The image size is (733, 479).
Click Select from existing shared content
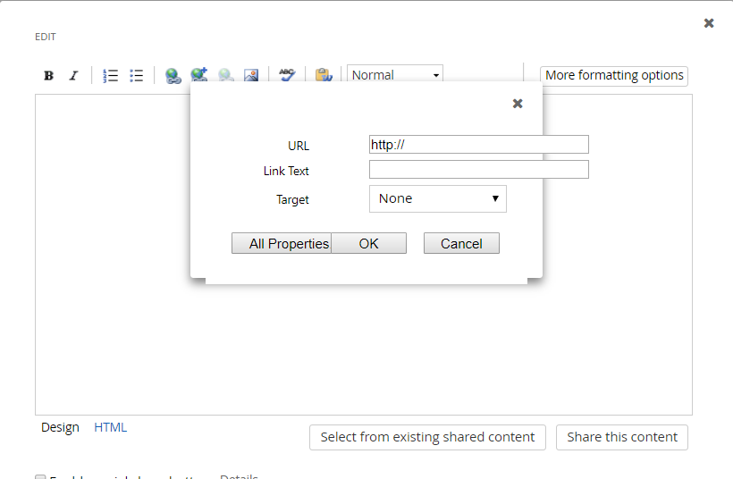(x=427, y=437)
